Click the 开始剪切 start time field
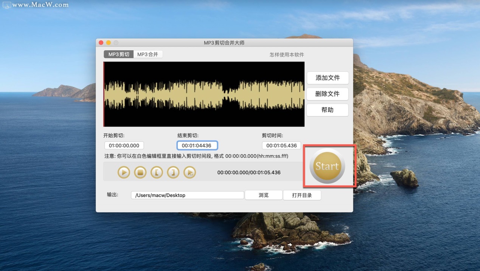Image resolution: width=480 pixels, height=271 pixels. pos(124,146)
